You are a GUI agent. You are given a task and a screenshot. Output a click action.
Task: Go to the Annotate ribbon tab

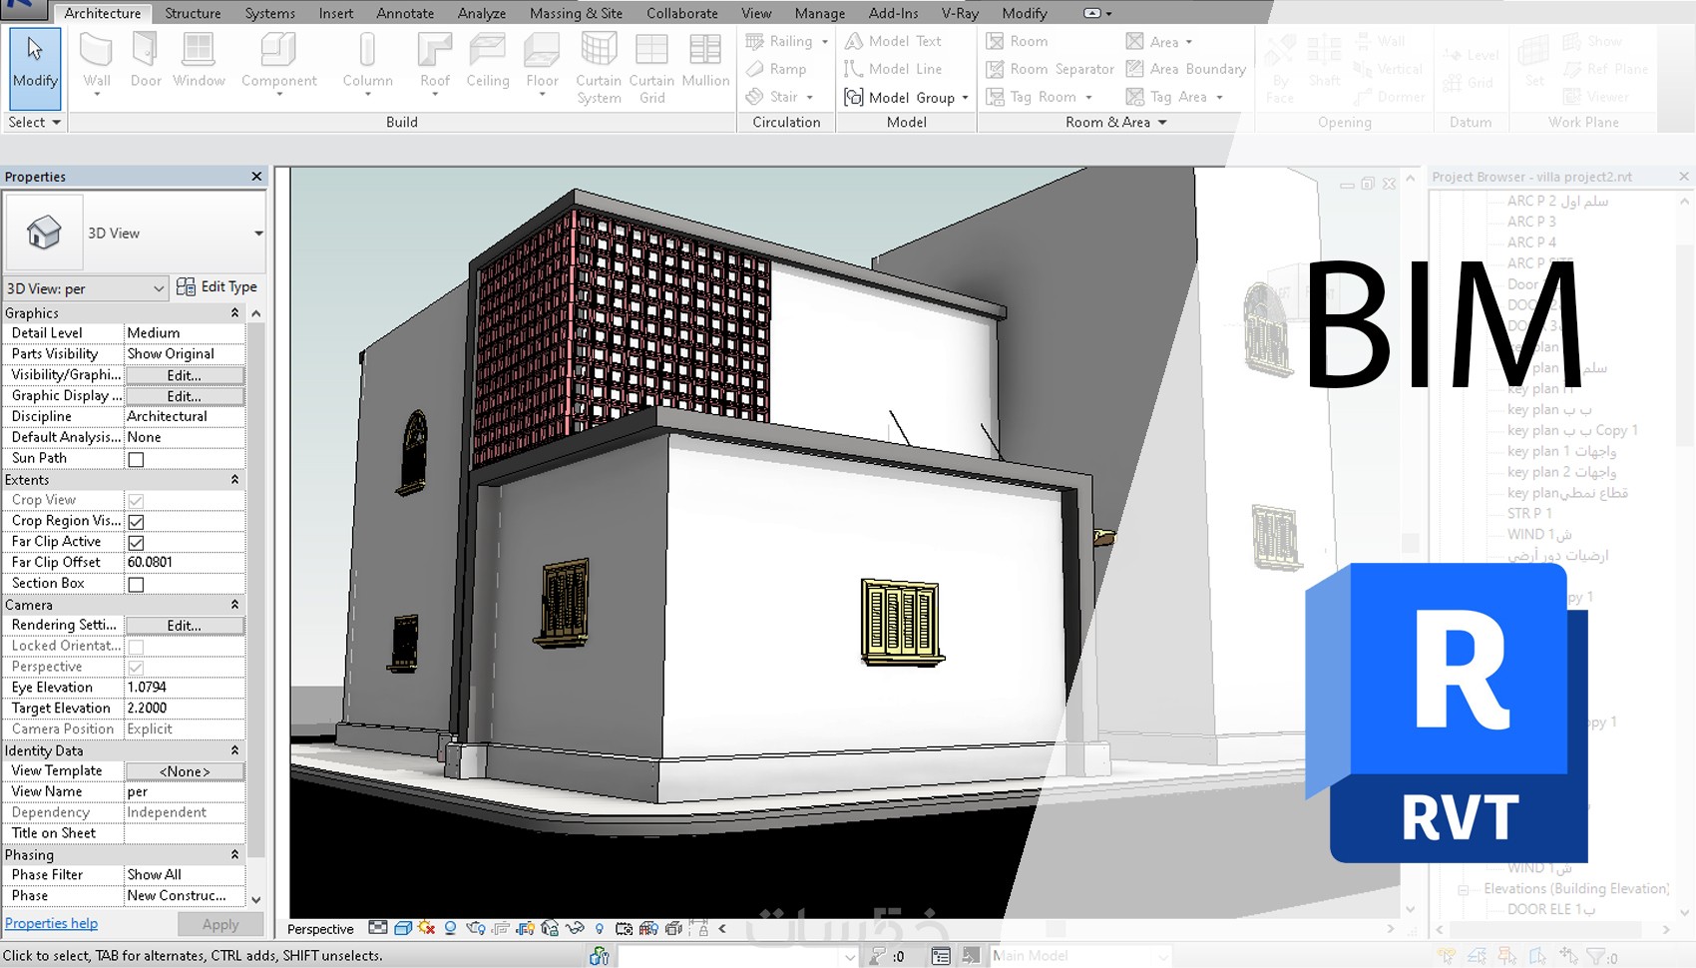click(x=405, y=13)
